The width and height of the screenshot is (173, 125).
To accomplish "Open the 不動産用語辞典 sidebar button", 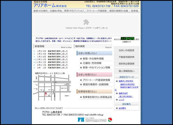I will (127, 57).
